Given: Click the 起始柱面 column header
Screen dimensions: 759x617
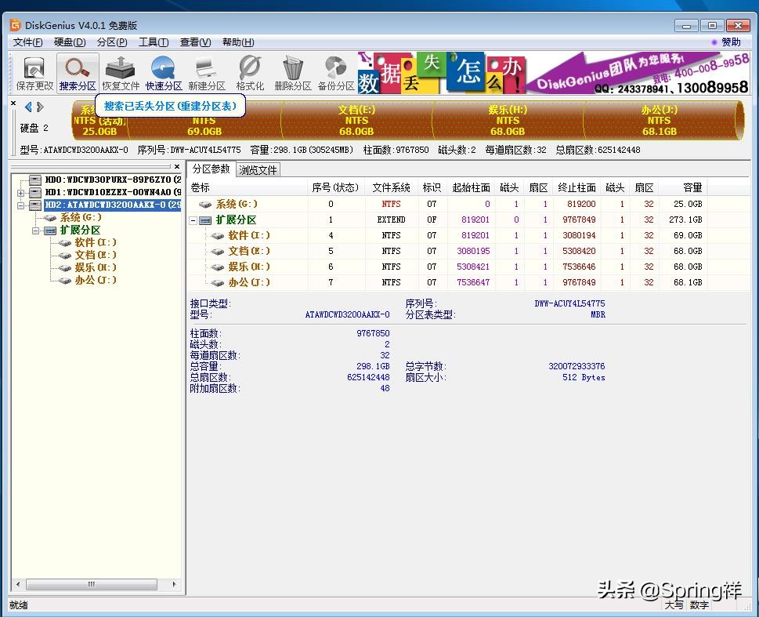Looking at the screenshot, I should click(x=471, y=187).
